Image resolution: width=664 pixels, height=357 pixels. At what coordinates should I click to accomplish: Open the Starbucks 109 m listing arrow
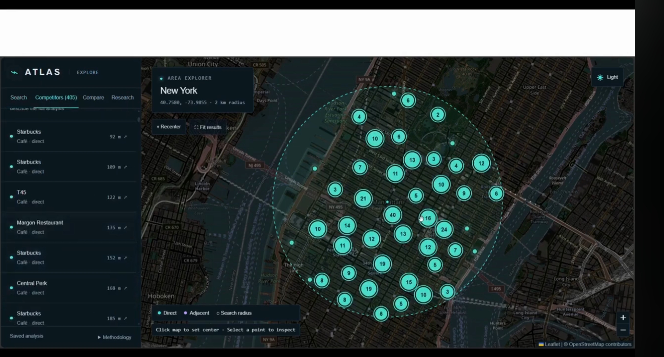tap(125, 167)
